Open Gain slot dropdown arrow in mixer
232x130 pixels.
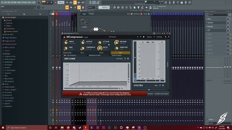[207, 19]
